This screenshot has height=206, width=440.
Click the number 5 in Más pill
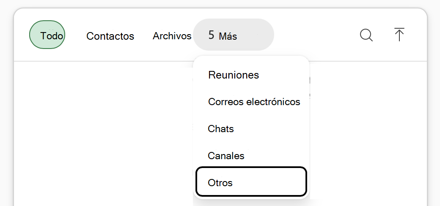[x=211, y=35]
